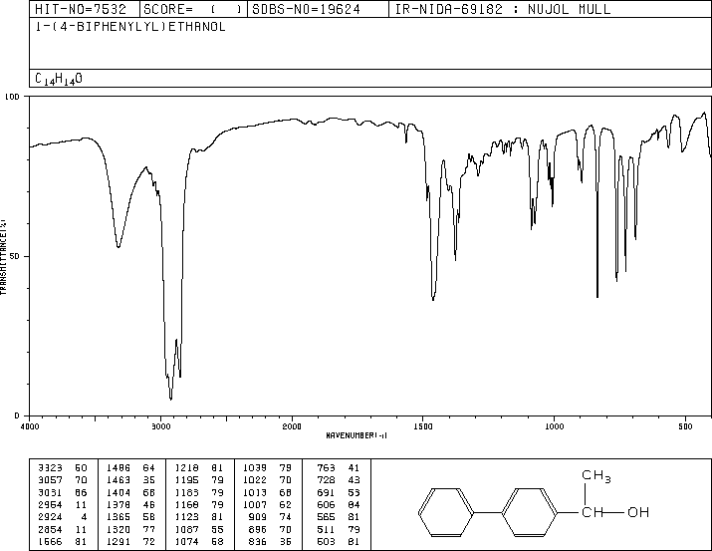Click transmittance value 36 beside 836
Image resolution: width=712 pixels, height=551 pixels.
286,542
